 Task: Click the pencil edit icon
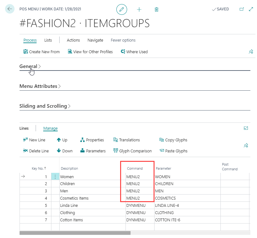click(122, 9)
